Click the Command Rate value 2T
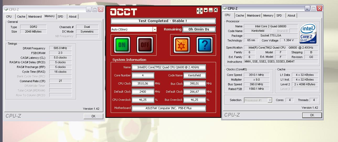The height and width of the screenshot is (142, 338). [60, 81]
